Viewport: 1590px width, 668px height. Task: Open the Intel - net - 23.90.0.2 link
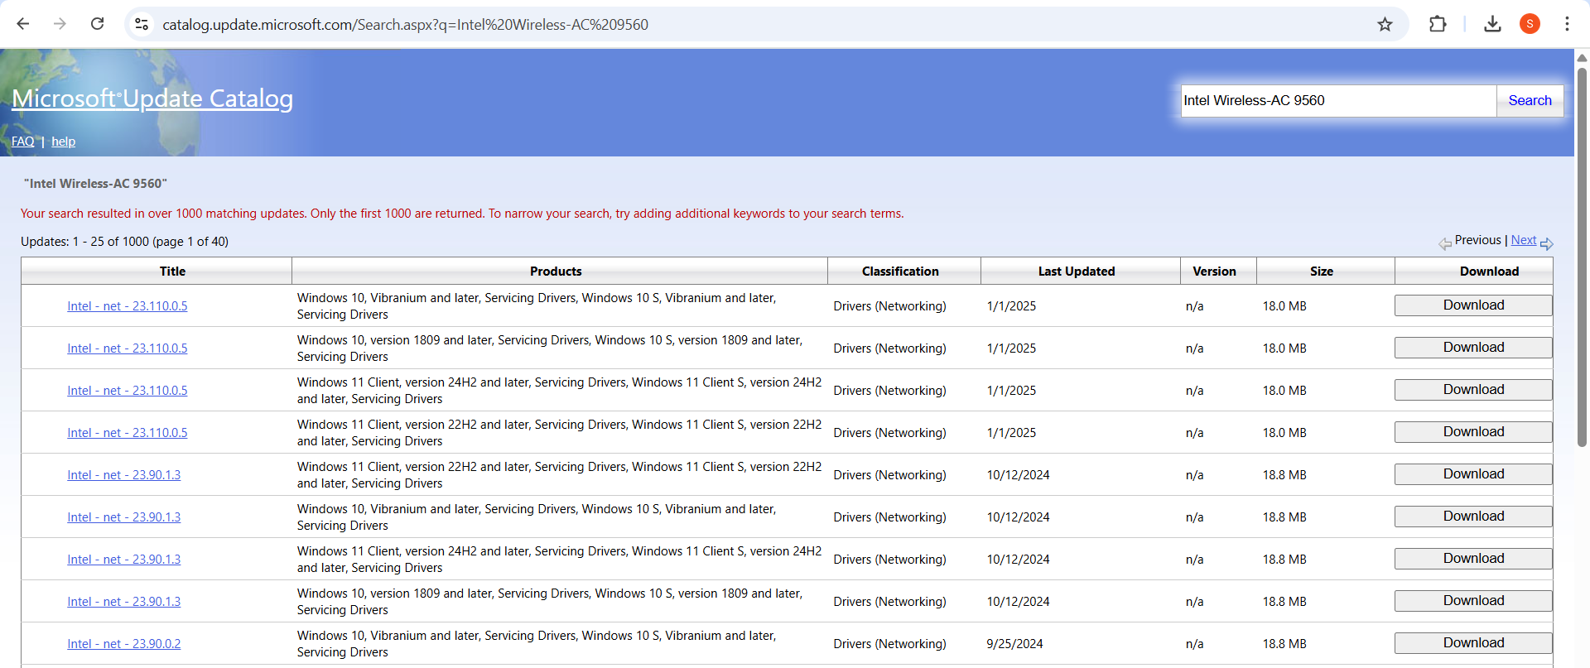coord(124,644)
